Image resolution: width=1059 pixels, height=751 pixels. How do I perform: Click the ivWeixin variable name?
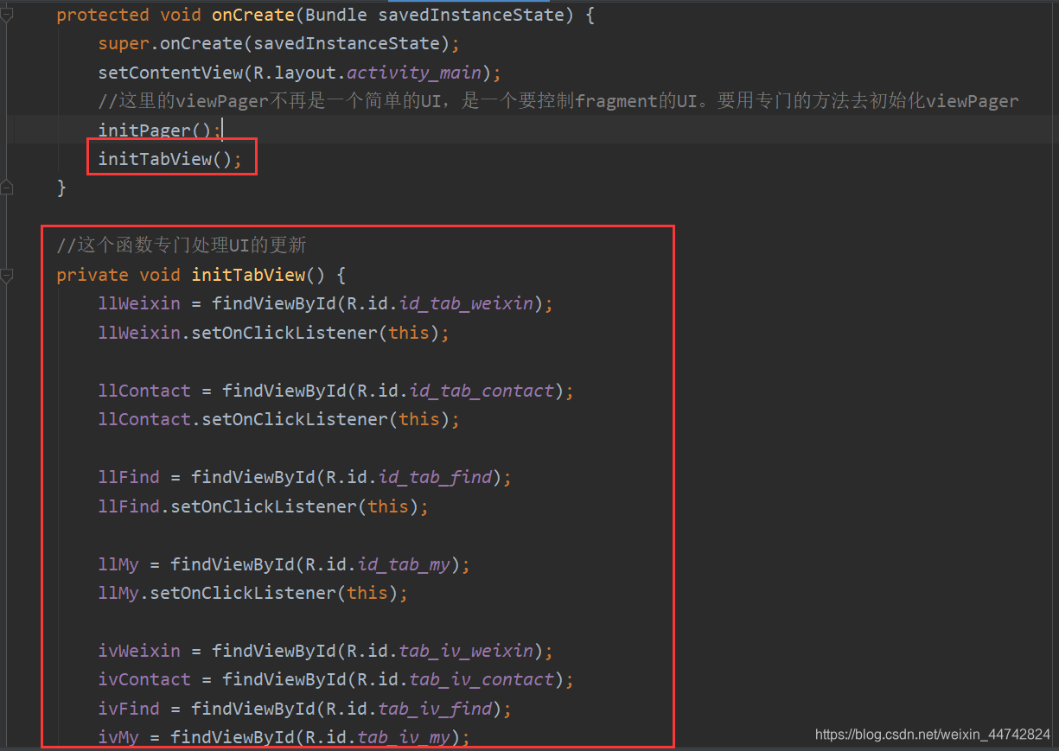[139, 651]
